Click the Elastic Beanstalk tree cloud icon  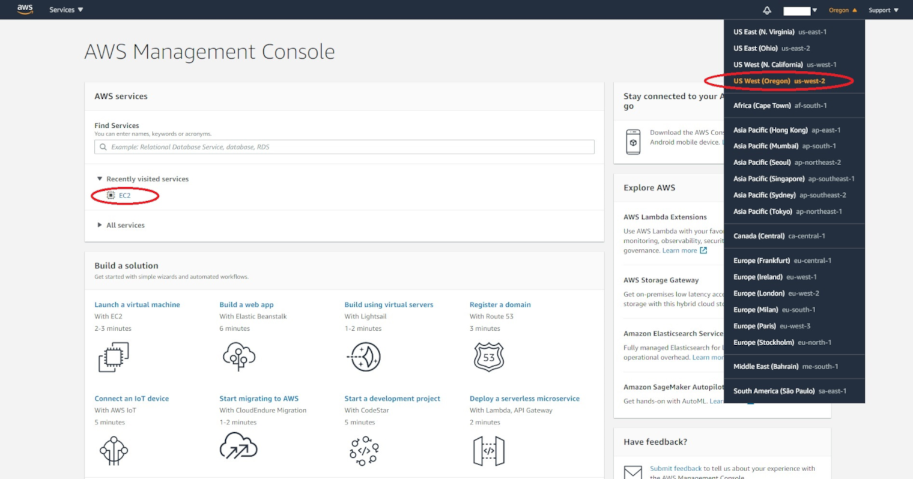click(239, 356)
